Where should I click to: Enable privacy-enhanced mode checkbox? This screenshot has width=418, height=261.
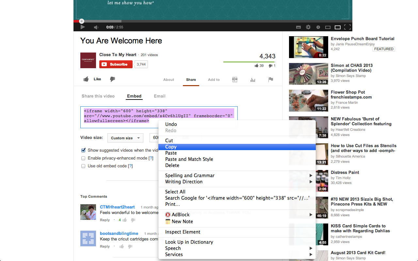pos(83,158)
